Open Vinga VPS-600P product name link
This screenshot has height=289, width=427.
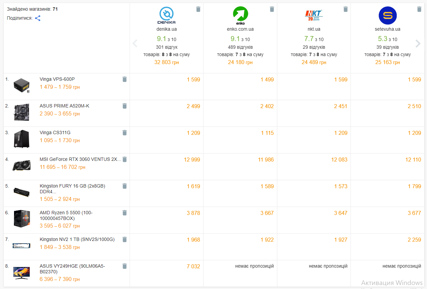[57, 79]
